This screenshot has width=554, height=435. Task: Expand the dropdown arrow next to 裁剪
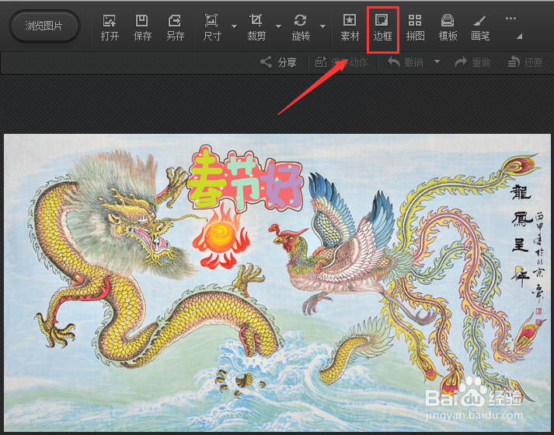tap(278, 26)
